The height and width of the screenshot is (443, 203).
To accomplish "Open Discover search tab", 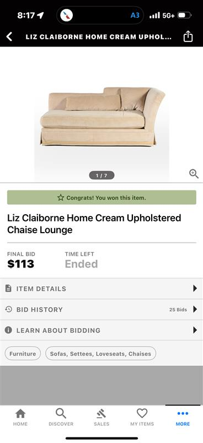I will pos(61,414).
